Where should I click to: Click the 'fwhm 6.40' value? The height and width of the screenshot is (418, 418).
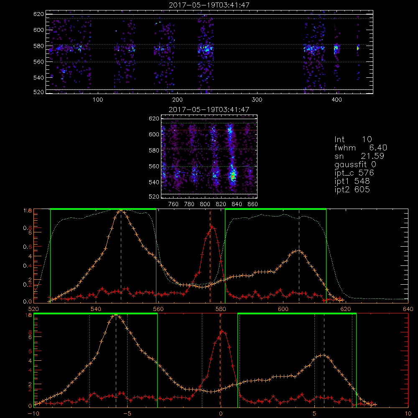[361, 148]
